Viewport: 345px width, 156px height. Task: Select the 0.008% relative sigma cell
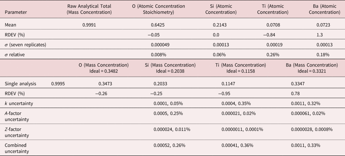[157, 55]
